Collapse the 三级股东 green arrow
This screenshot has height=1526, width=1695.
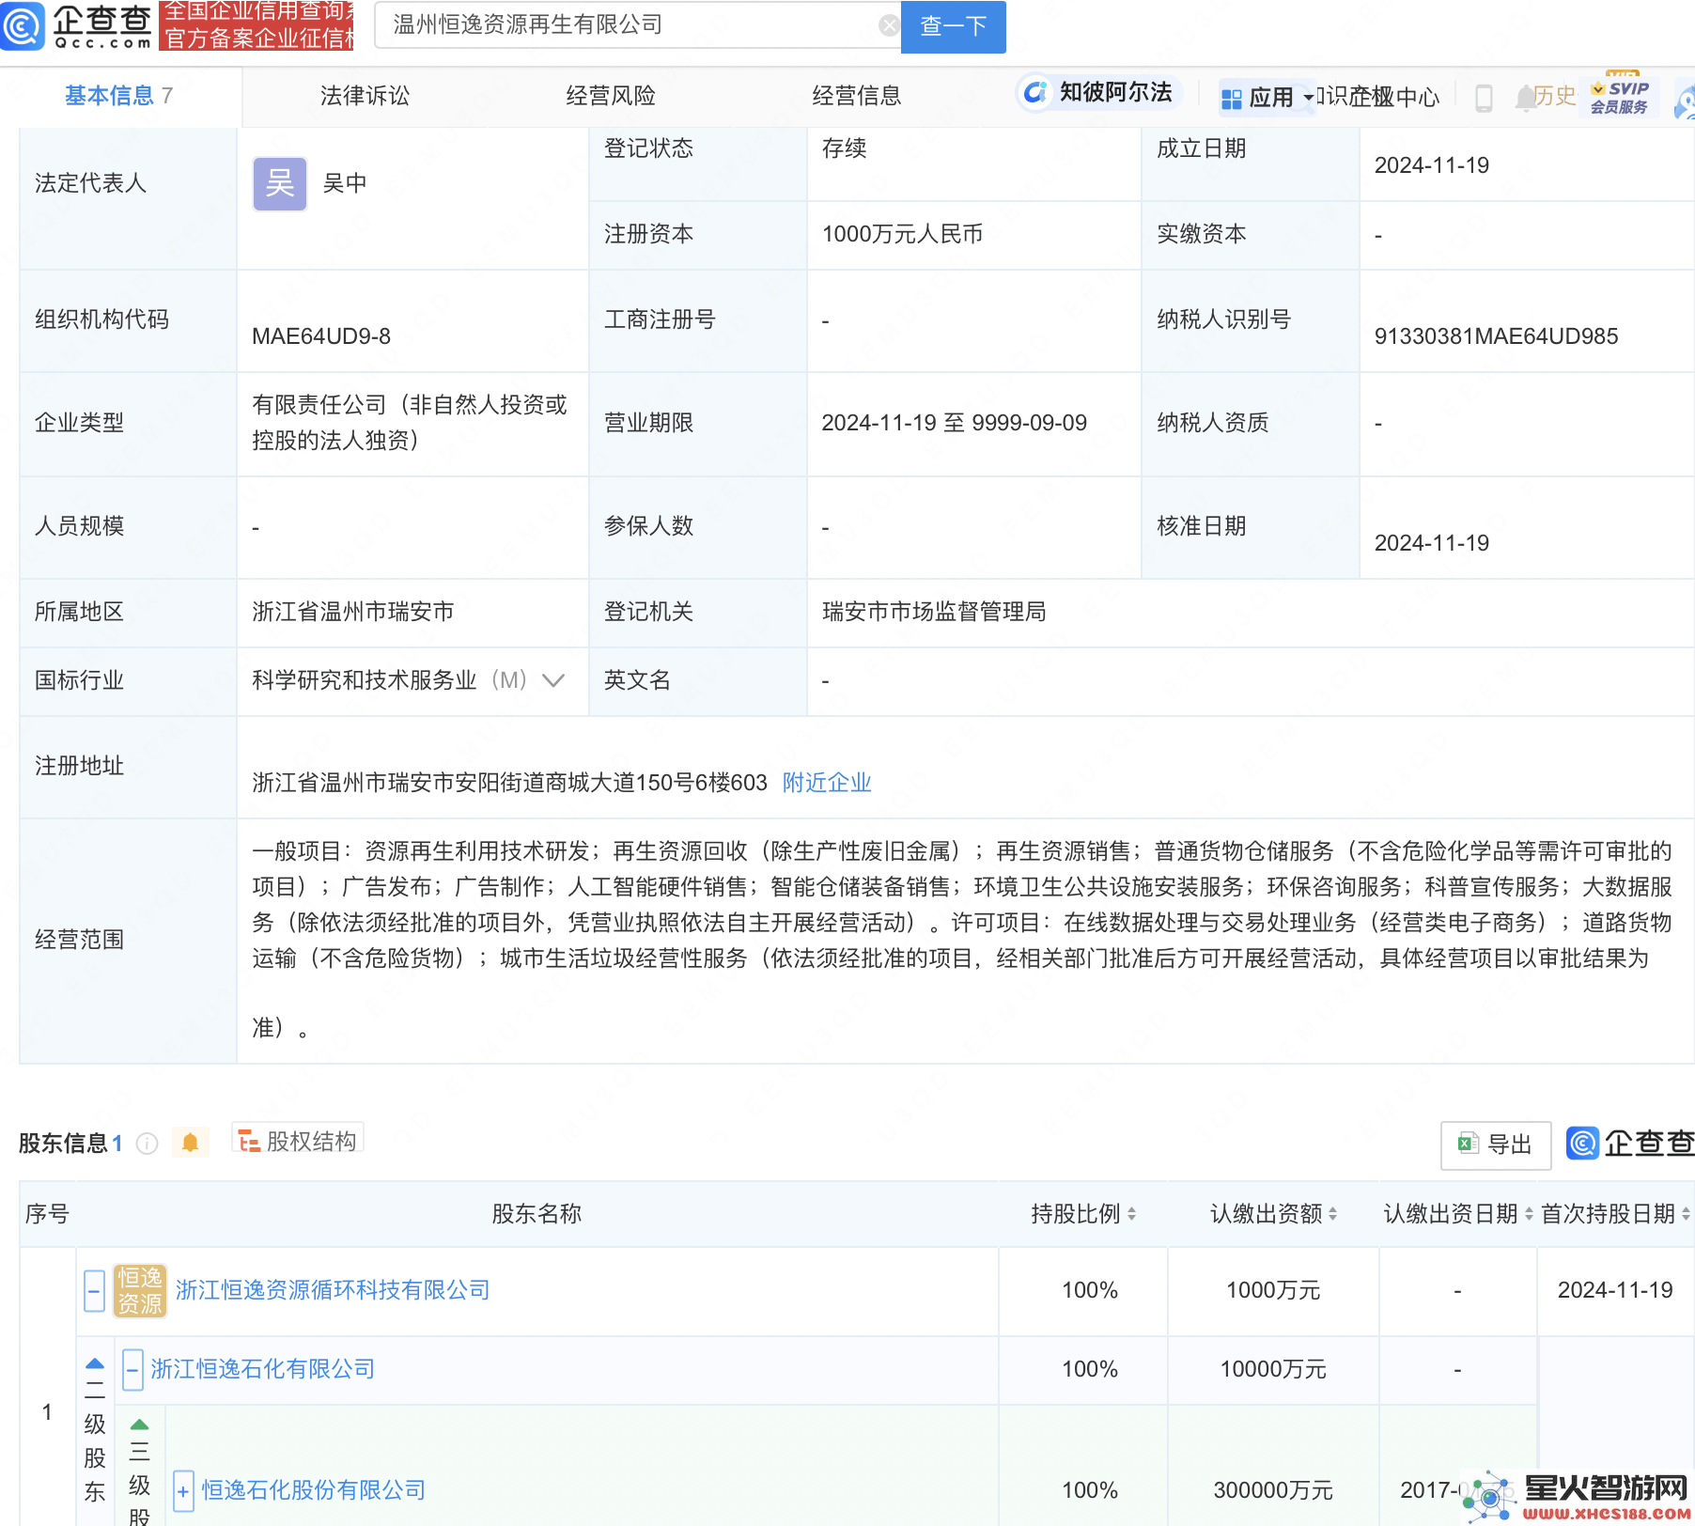point(139,1425)
